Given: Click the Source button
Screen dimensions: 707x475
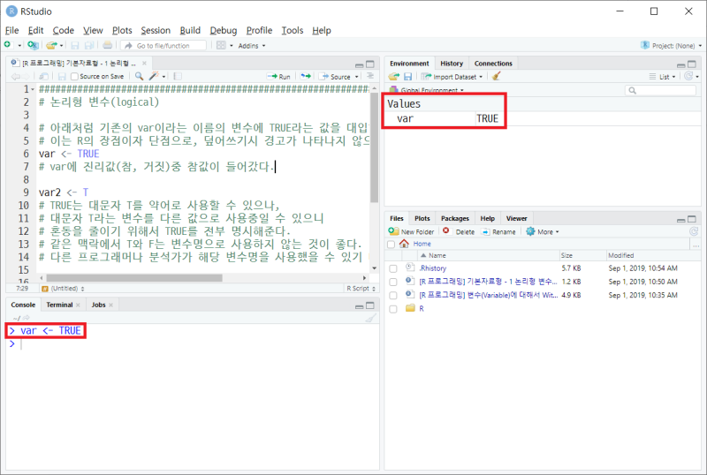Looking at the screenshot, I should 335,77.
